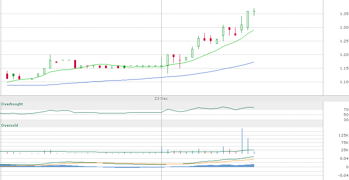Select the RSI 50 level label

[x=346, y=114]
